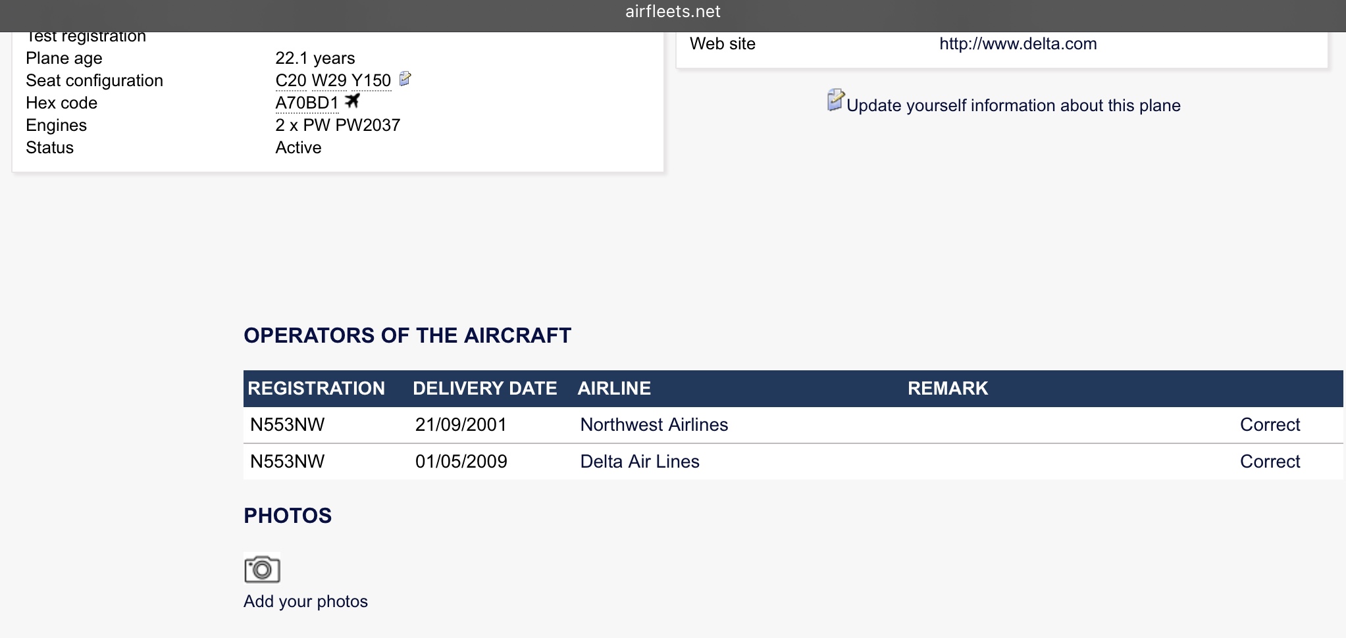Click the Registration column header

(x=316, y=389)
